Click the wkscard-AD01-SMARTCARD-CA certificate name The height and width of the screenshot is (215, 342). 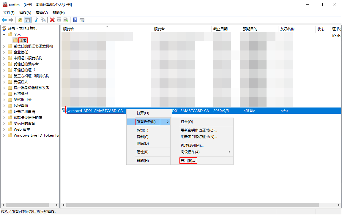click(95, 111)
